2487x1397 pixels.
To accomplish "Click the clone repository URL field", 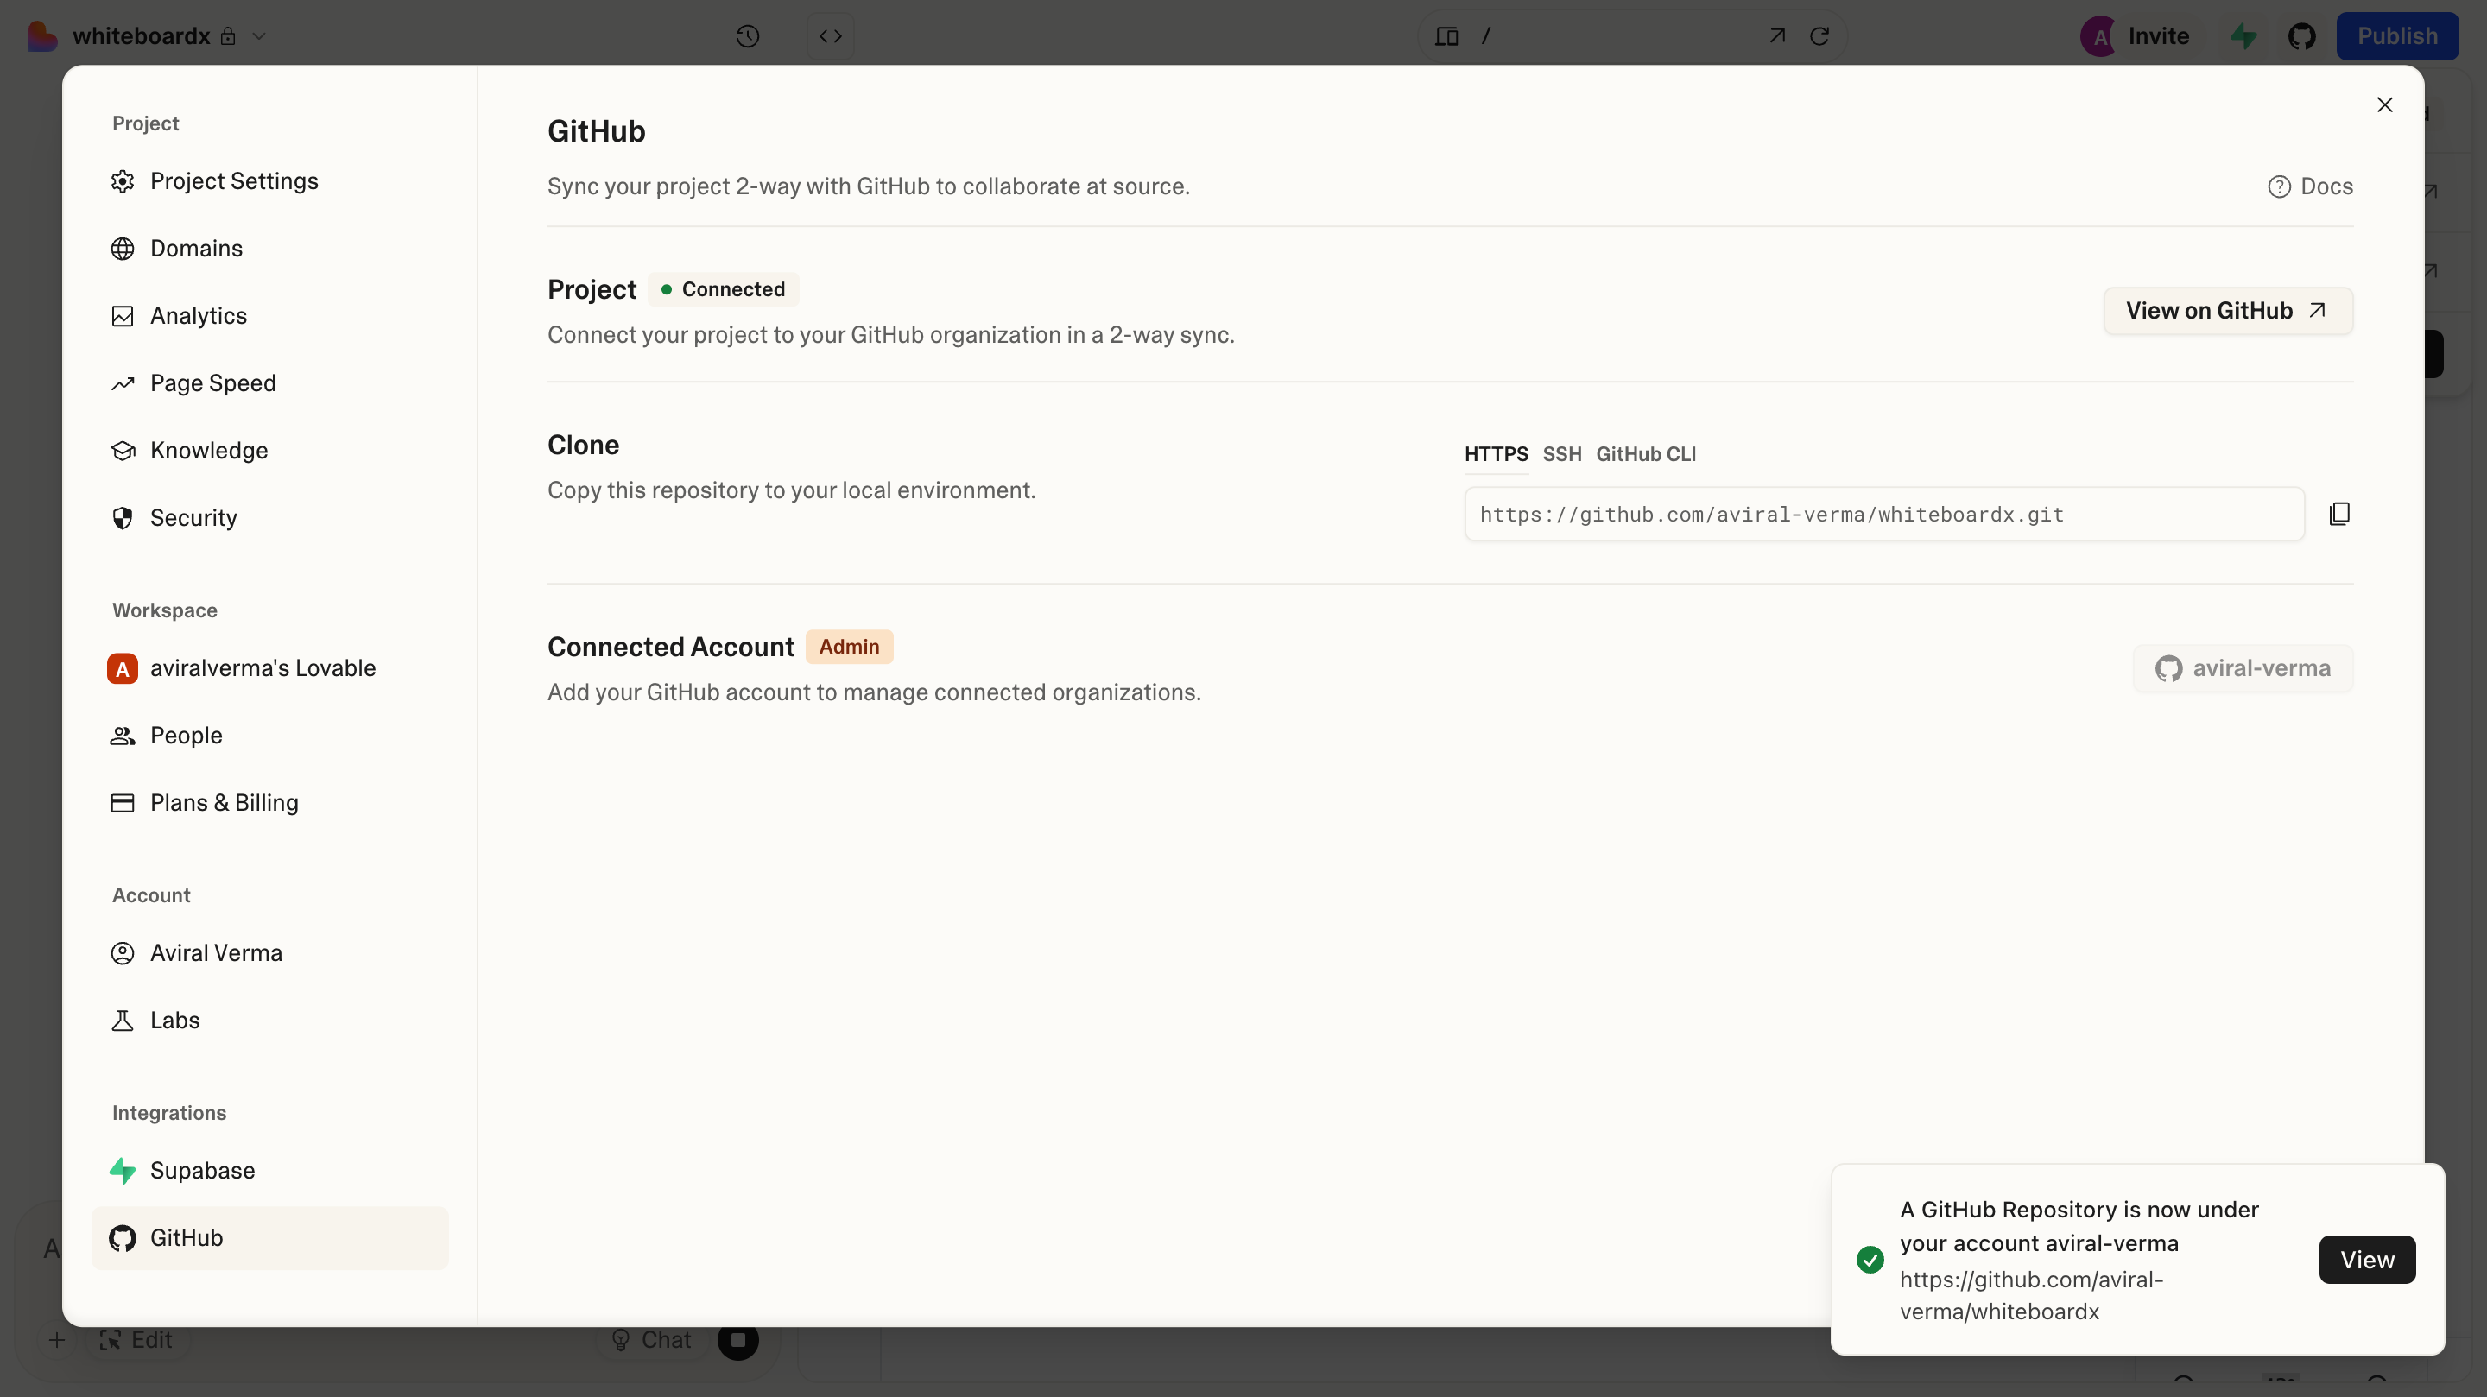I will 1883,515.
